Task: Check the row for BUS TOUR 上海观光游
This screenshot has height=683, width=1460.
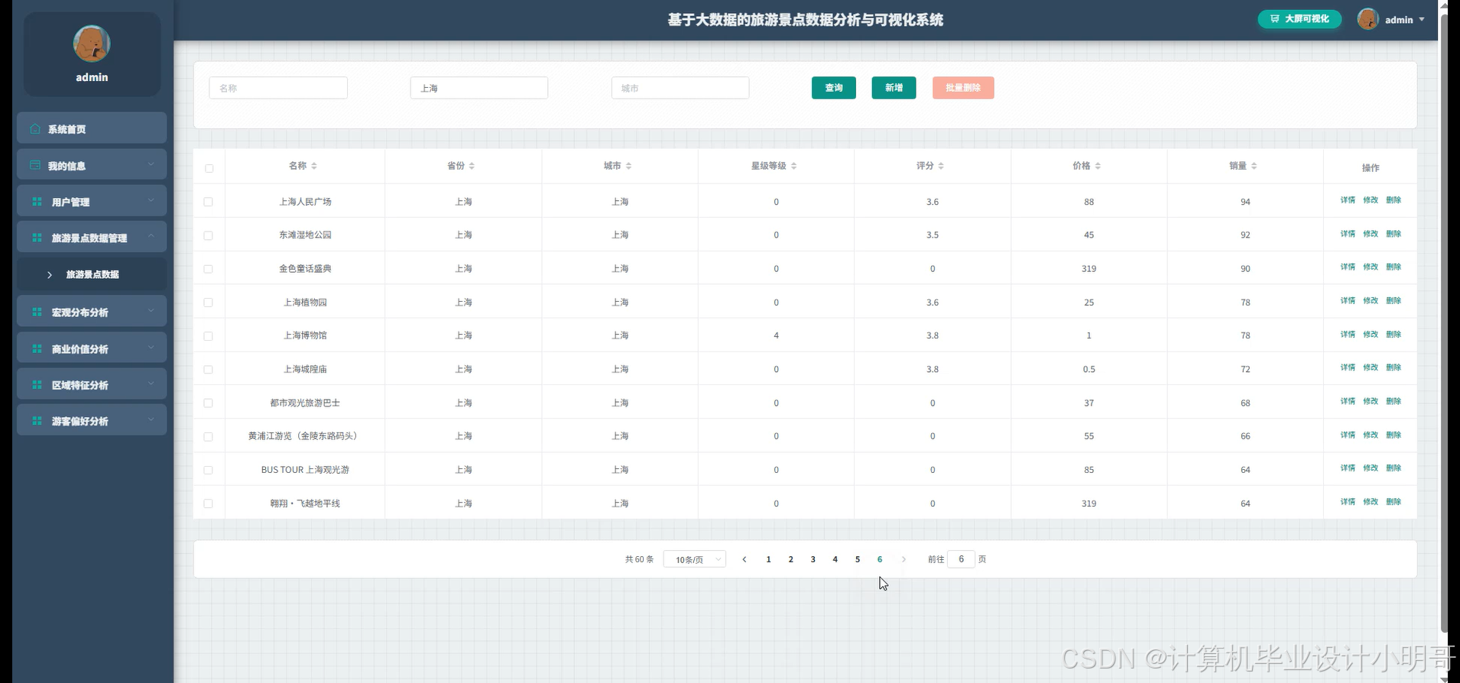Action: pyautogui.click(x=208, y=470)
